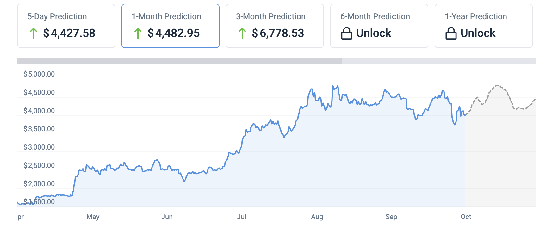Click the Aug label on time axis
The height and width of the screenshot is (239, 546).
coord(317,217)
